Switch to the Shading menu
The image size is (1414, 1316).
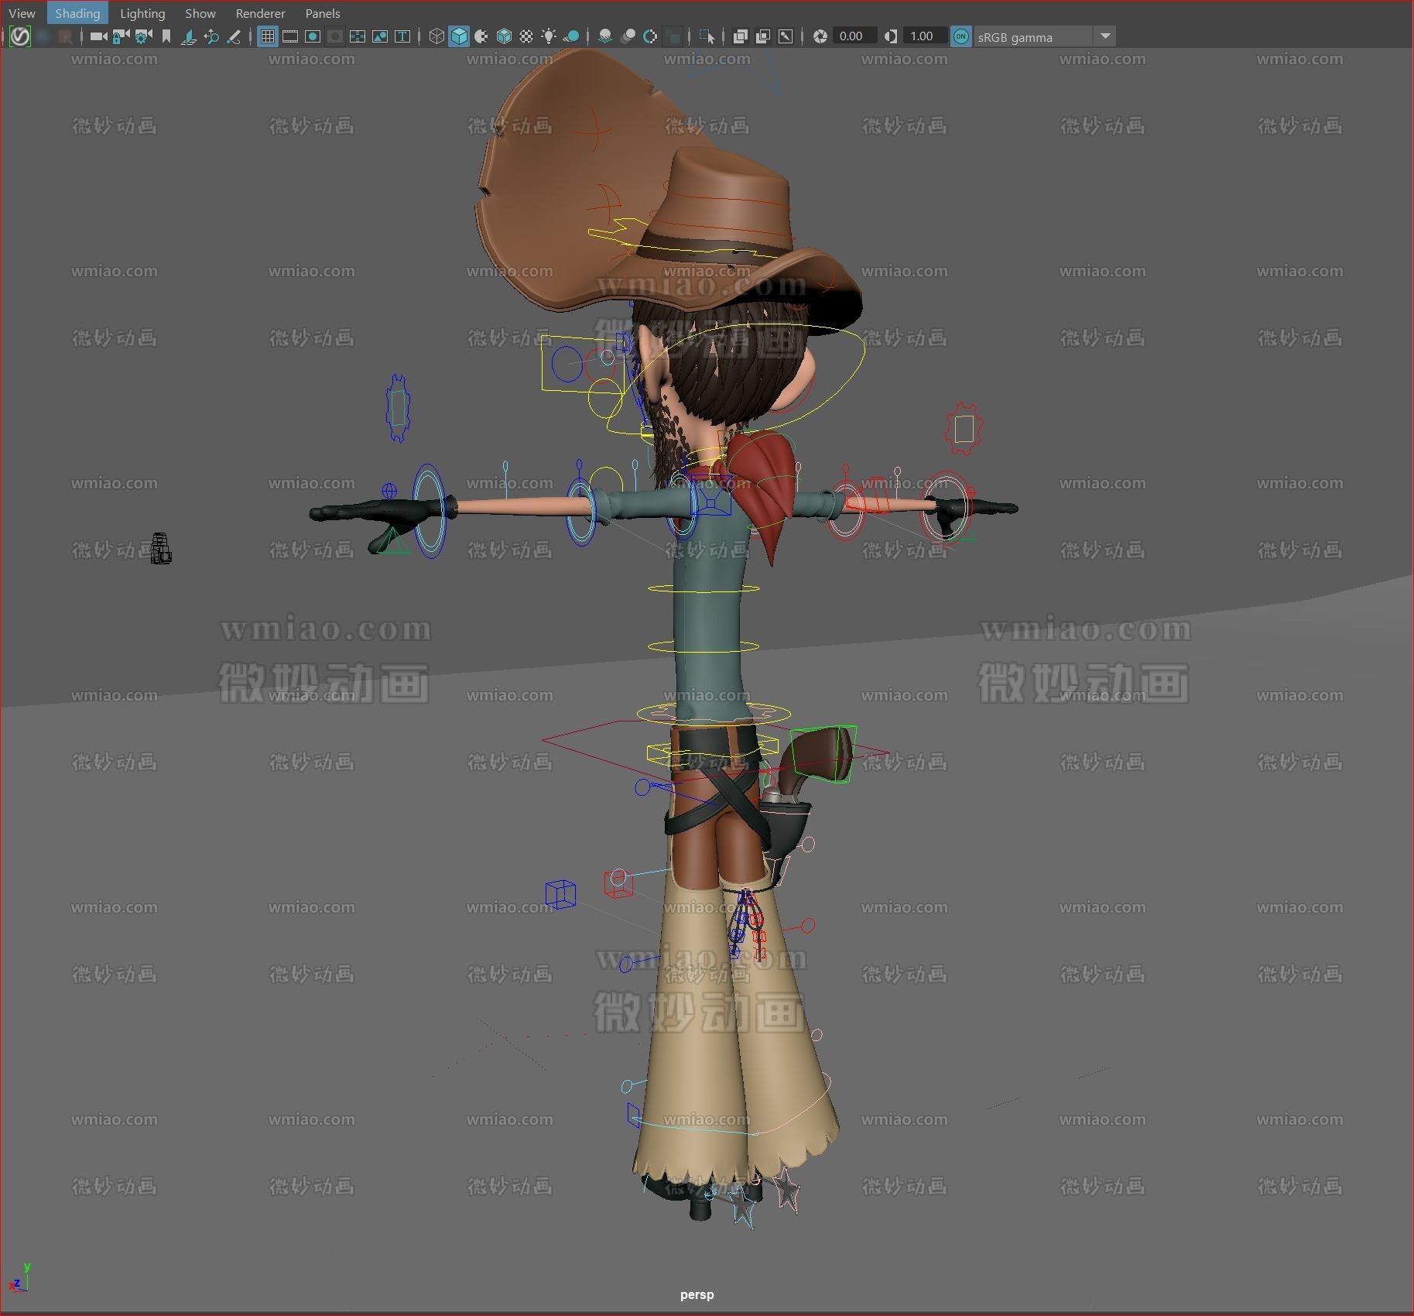coord(77,12)
